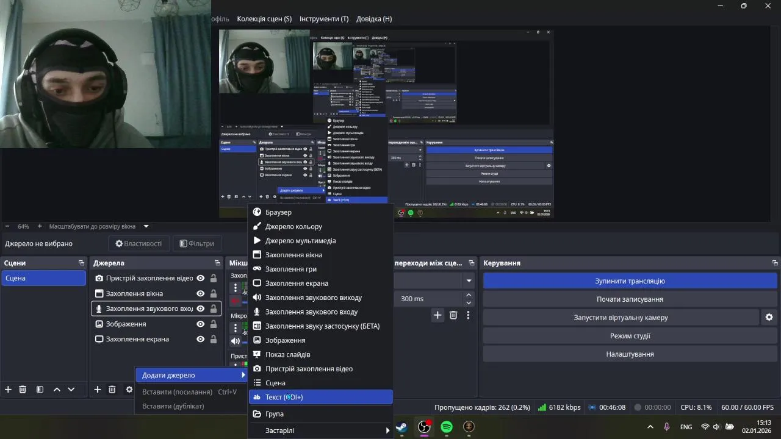Expand Додати джерело submenu
The image size is (781, 439).
click(x=193, y=375)
